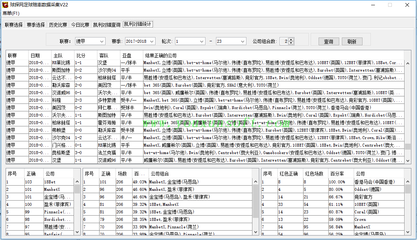Viewport: 417px width, 240px height.
Task: Select the 竞彩官方 company row
Action: 333,197
